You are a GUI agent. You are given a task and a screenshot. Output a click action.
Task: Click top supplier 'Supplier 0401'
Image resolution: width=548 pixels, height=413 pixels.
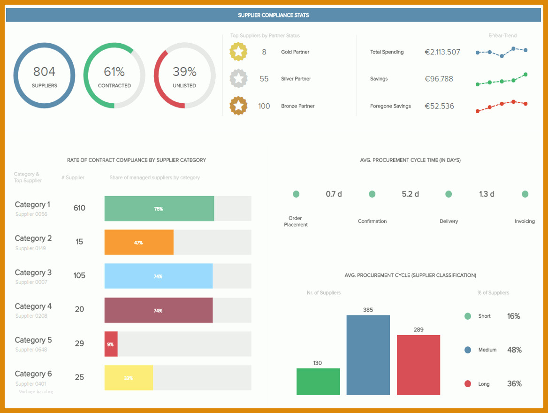coord(30,383)
